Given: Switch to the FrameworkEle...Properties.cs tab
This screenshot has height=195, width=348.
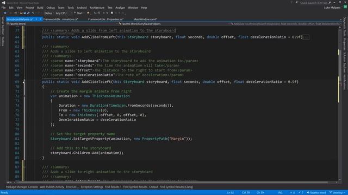Looking at the screenshot, I should 105,19.
